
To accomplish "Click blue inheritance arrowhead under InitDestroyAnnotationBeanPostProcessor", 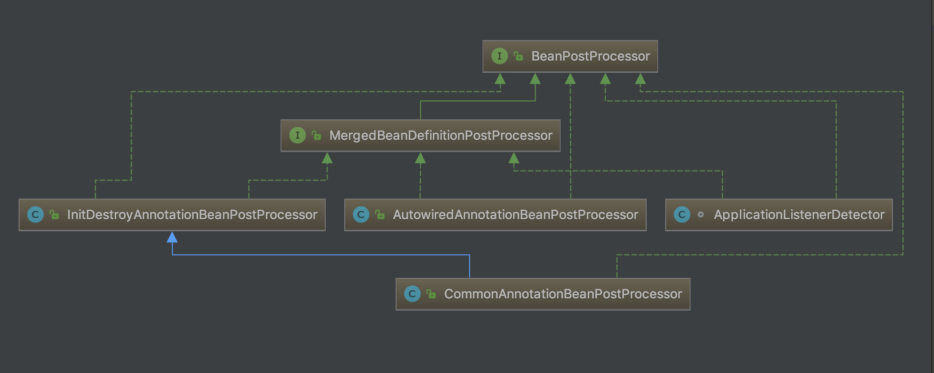I will click(172, 237).
